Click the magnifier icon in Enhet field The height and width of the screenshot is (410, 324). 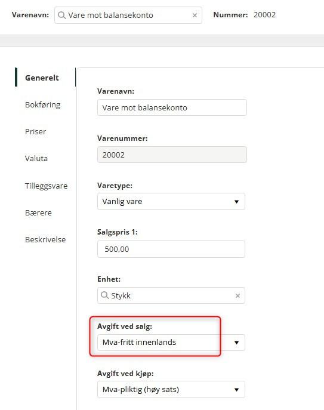coord(104,295)
